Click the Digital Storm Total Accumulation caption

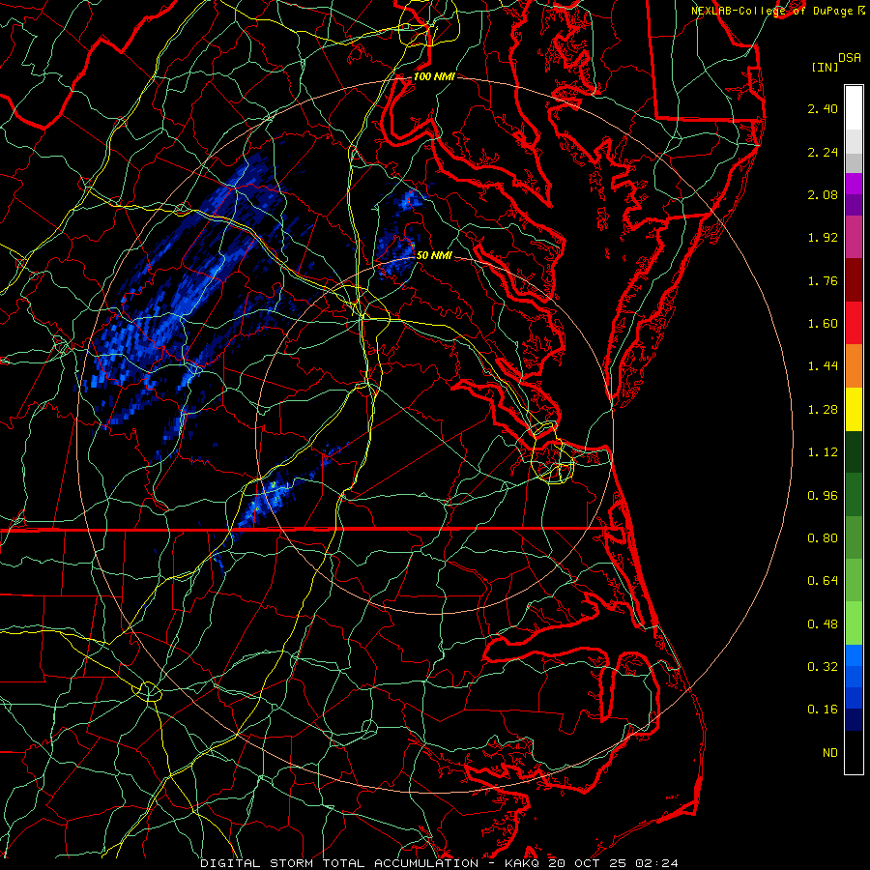point(439,863)
